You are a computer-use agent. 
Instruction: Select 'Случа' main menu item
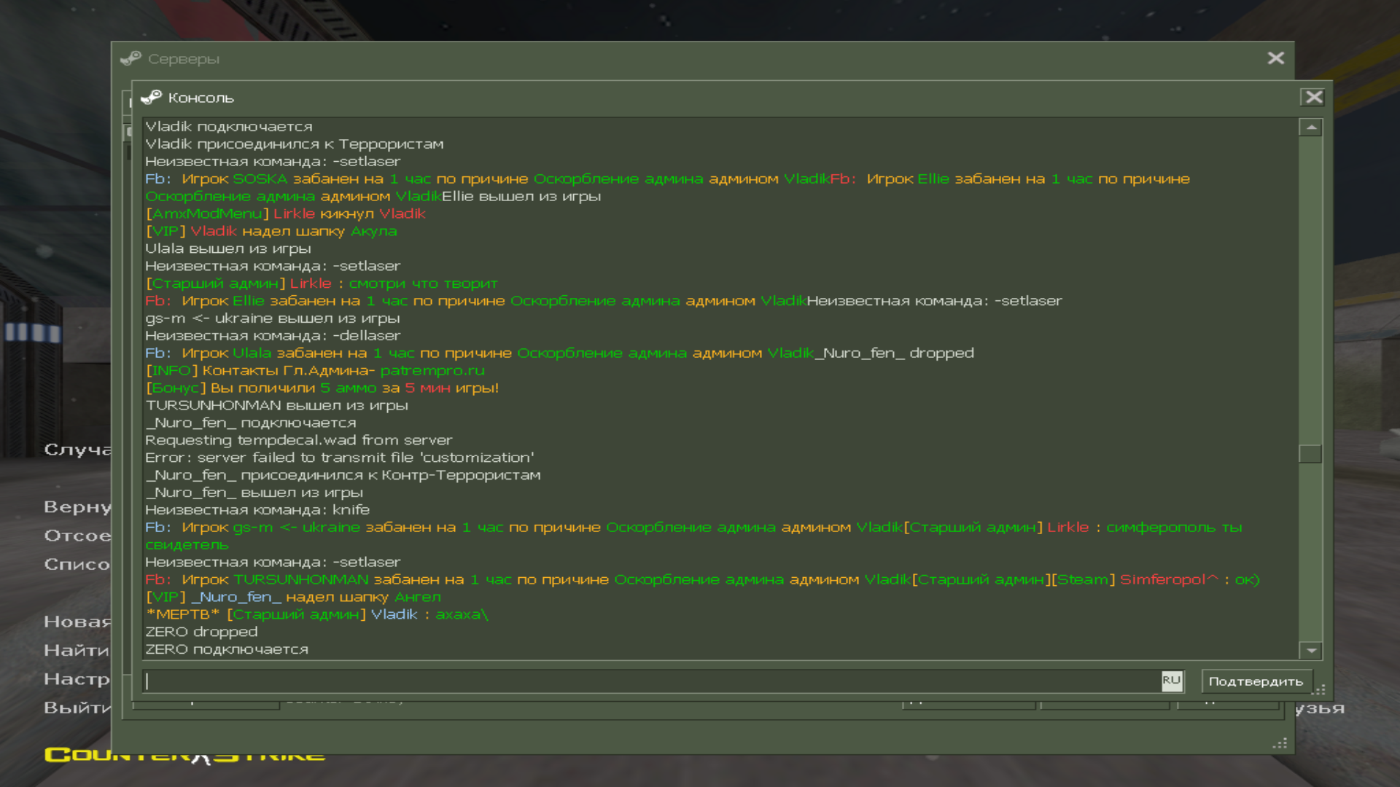(x=77, y=450)
